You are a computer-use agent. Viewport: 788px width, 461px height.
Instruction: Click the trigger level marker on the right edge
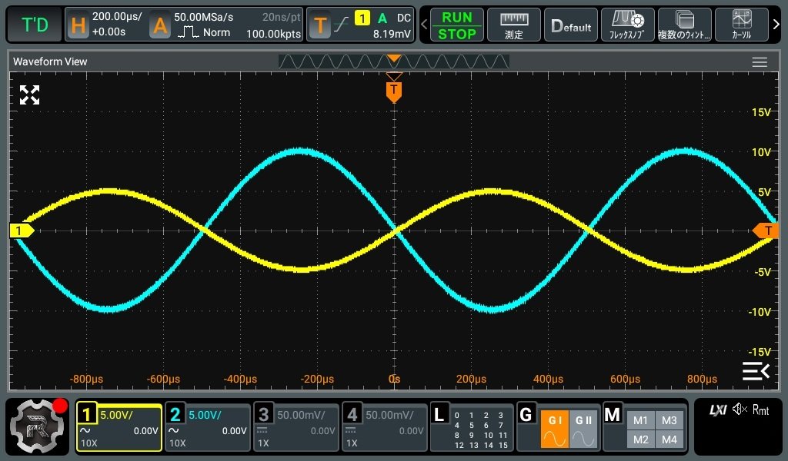[x=766, y=230]
